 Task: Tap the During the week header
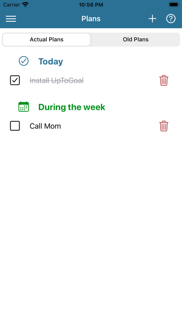(x=71, y=107)
